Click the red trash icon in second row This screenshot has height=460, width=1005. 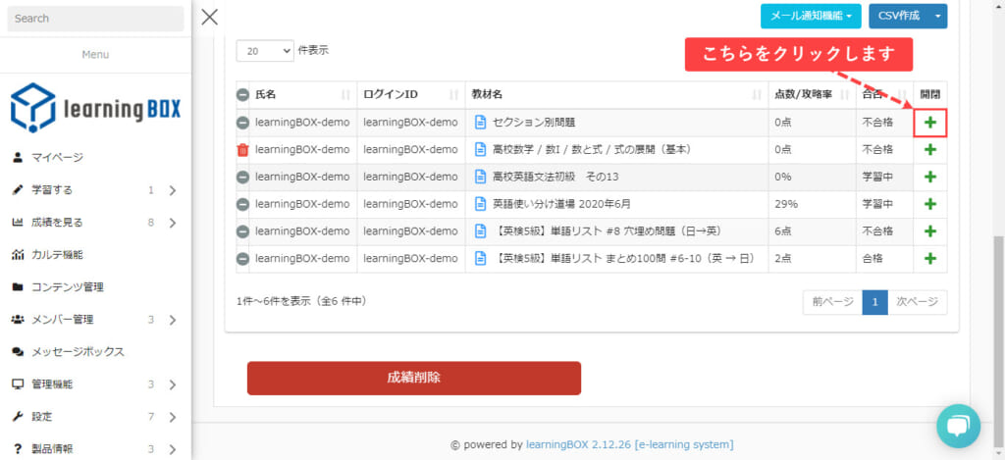point(242,150)
